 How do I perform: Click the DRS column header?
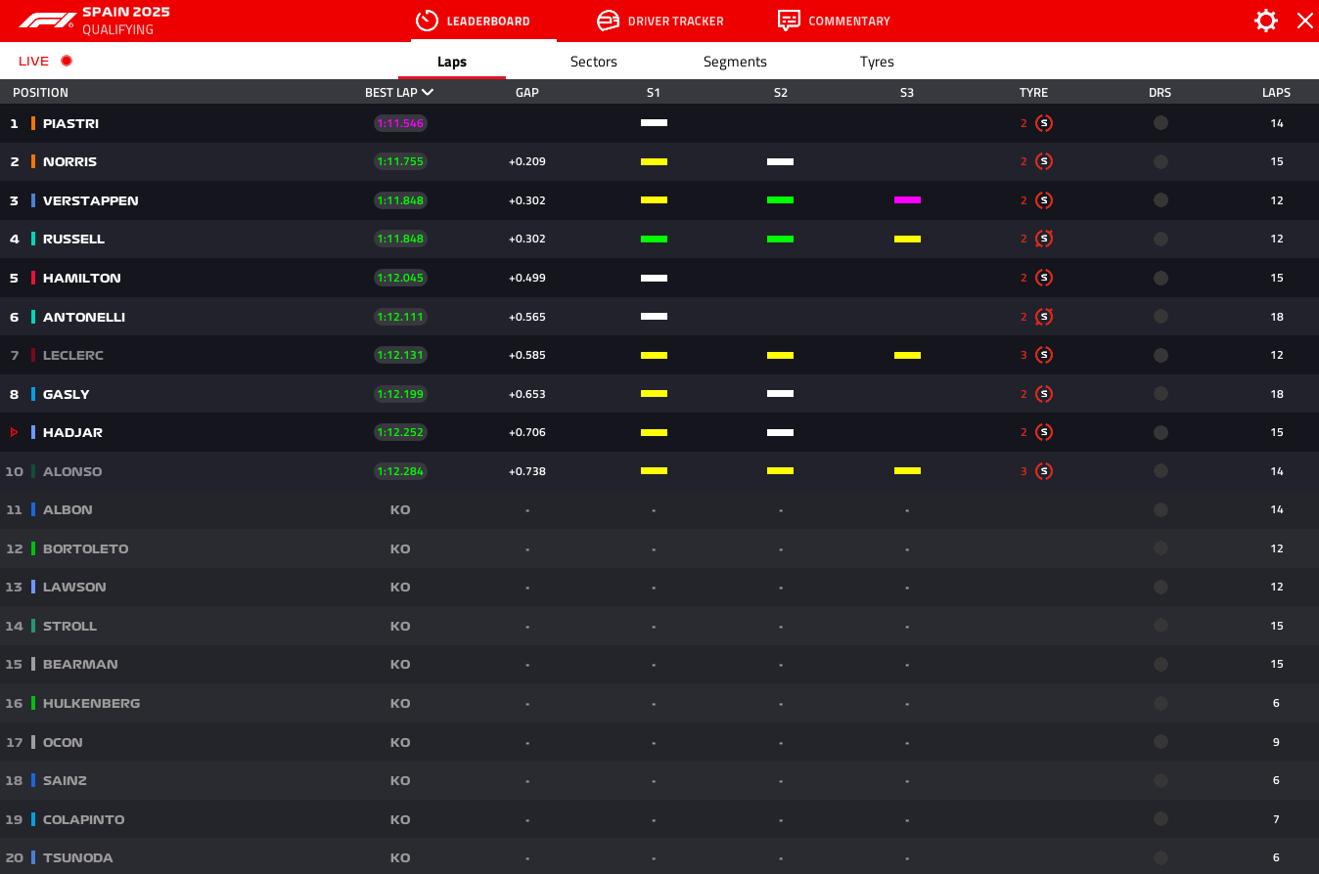(1160, 93)
